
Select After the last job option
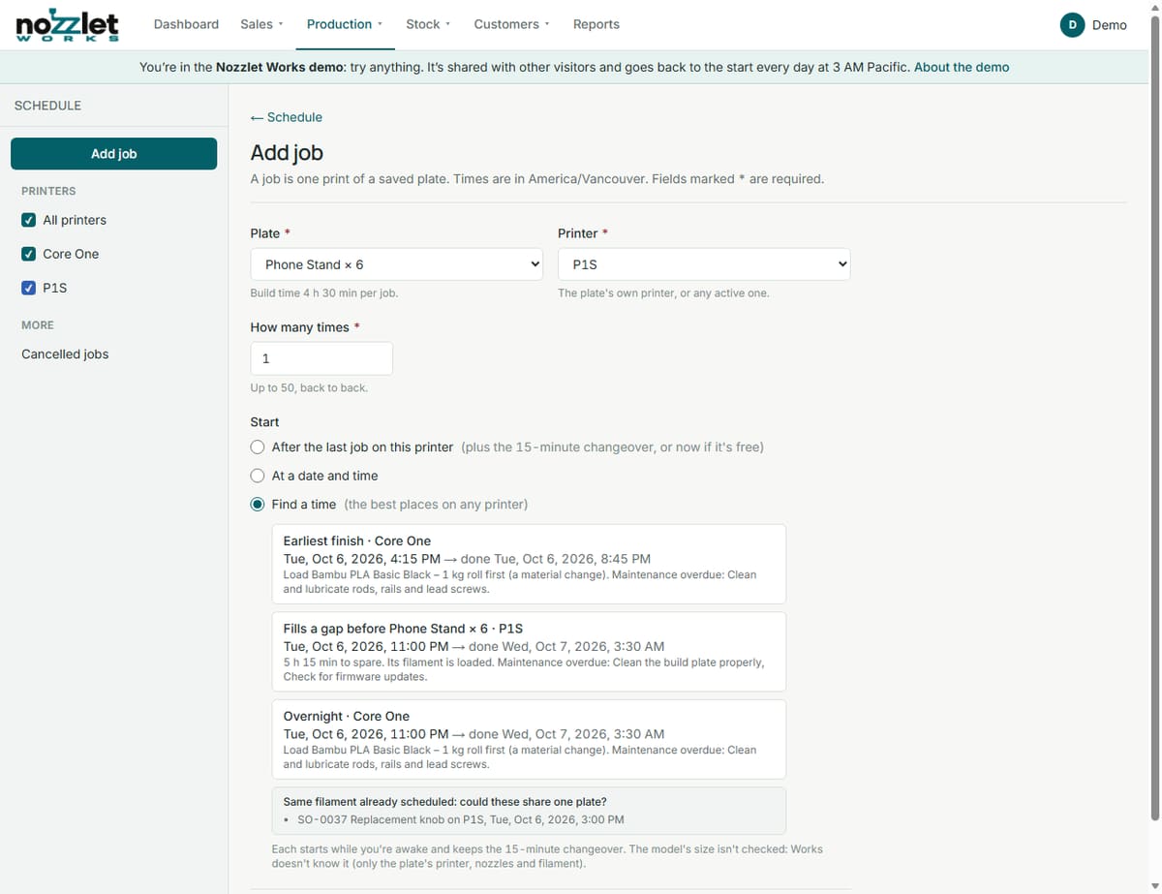pyautogui.click(x=258, y=447)
